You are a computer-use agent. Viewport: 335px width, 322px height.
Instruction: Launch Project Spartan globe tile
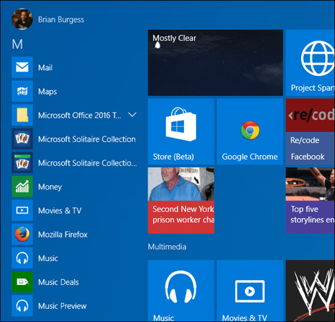[311, 63]
